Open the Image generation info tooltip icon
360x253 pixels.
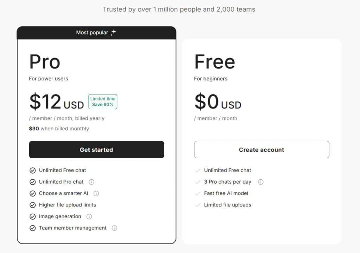pyautogui.click(x=89, y=216)
